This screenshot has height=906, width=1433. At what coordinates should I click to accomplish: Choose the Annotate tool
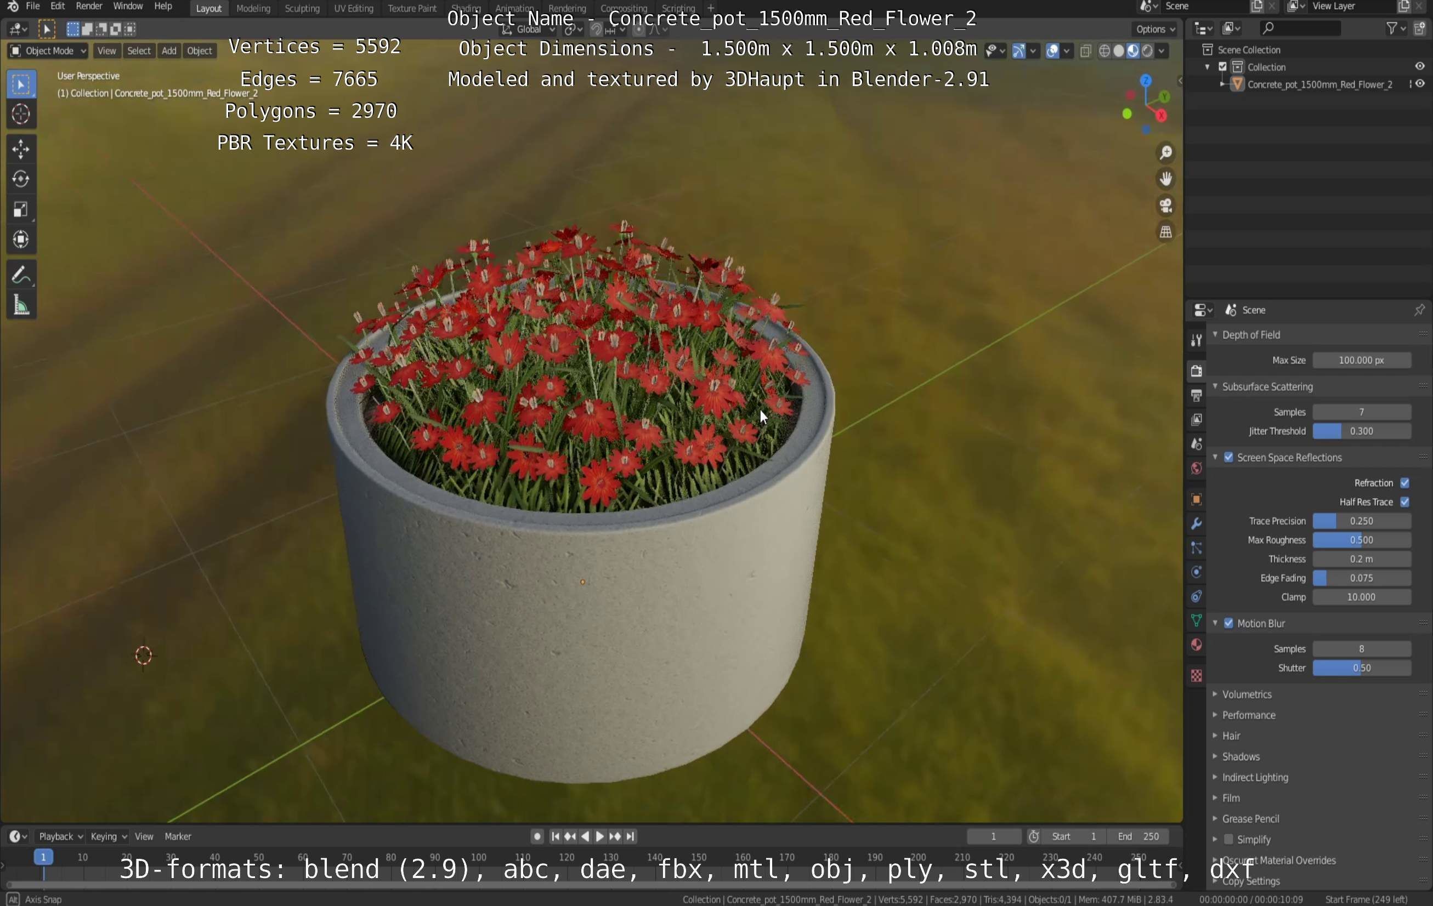pos(21,275)
